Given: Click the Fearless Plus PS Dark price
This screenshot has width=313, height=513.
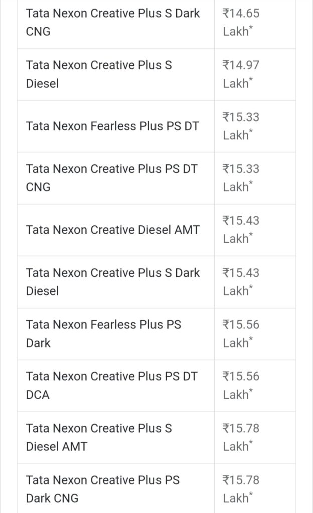Looking at the screenshot, I should tap(241, 334).
